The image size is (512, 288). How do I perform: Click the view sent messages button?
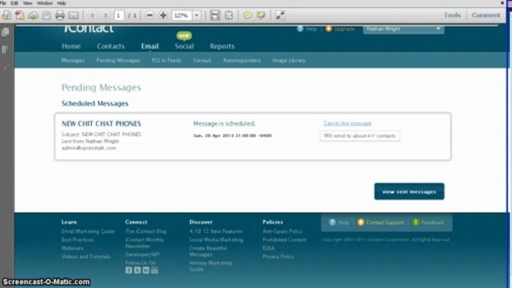click(x=409, y=192)
